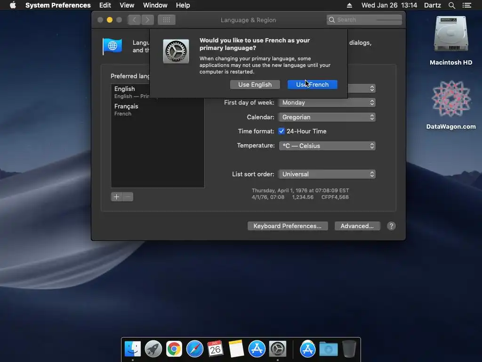Open the System Preferences app menu

click(x=58, y=5)
